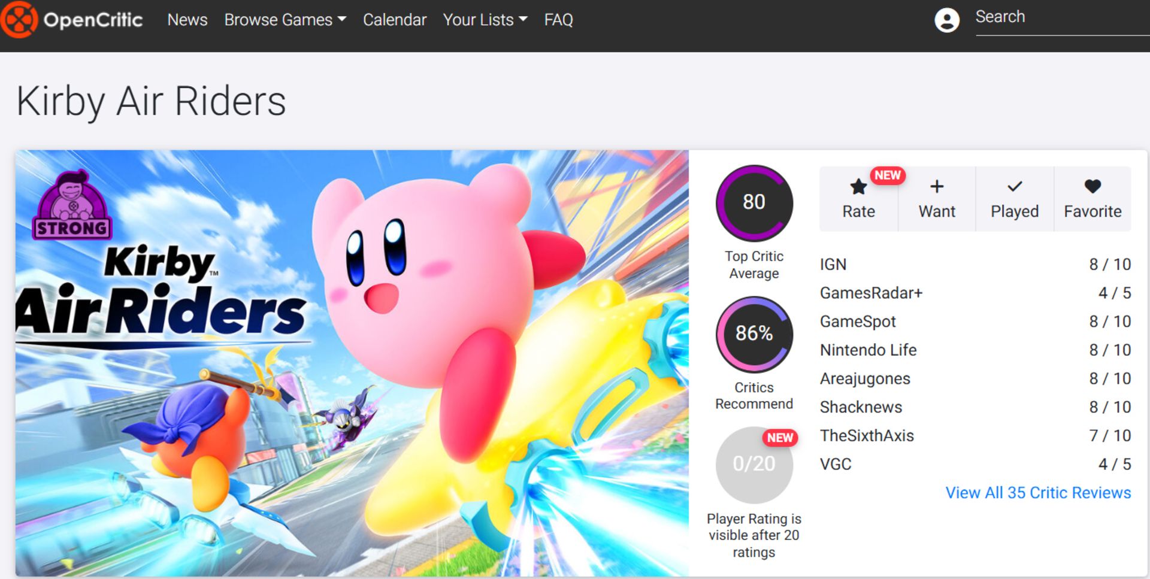The image size is (1150, 579).
Task: Toggle Played status for the game
Action: (x=1015, y=198)
